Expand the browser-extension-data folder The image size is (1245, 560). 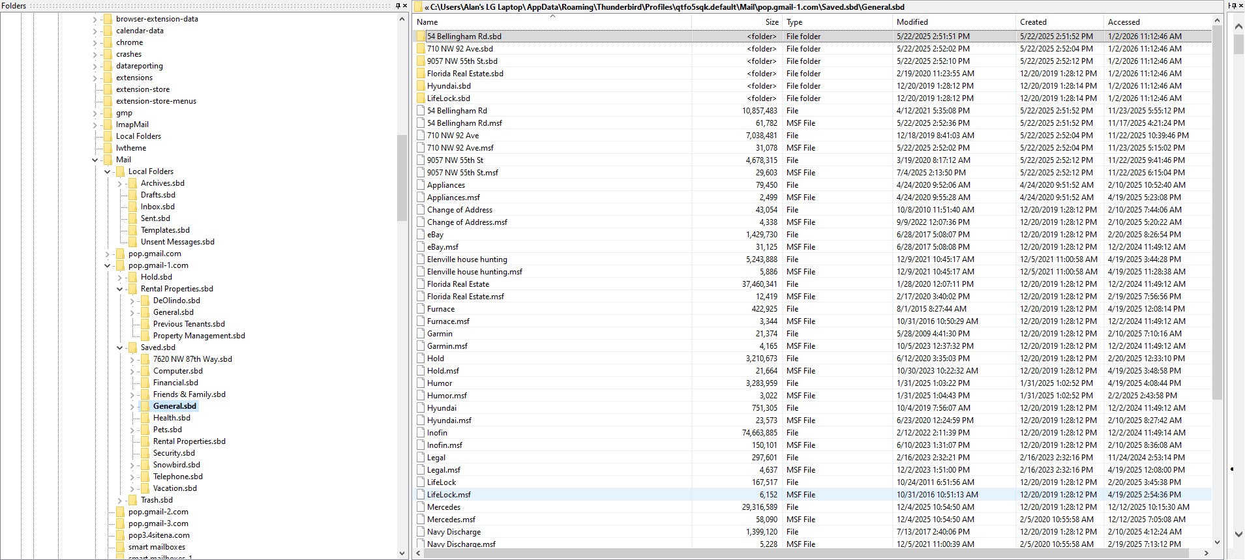coord(95,20)
